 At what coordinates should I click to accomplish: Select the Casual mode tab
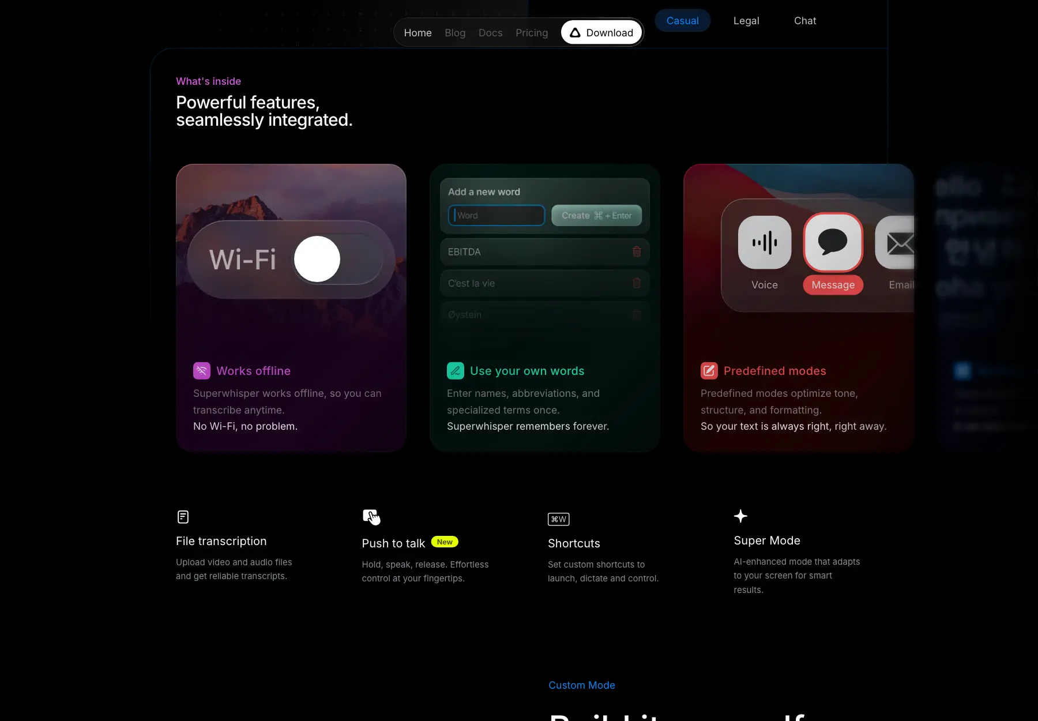[x=682, y=21]
